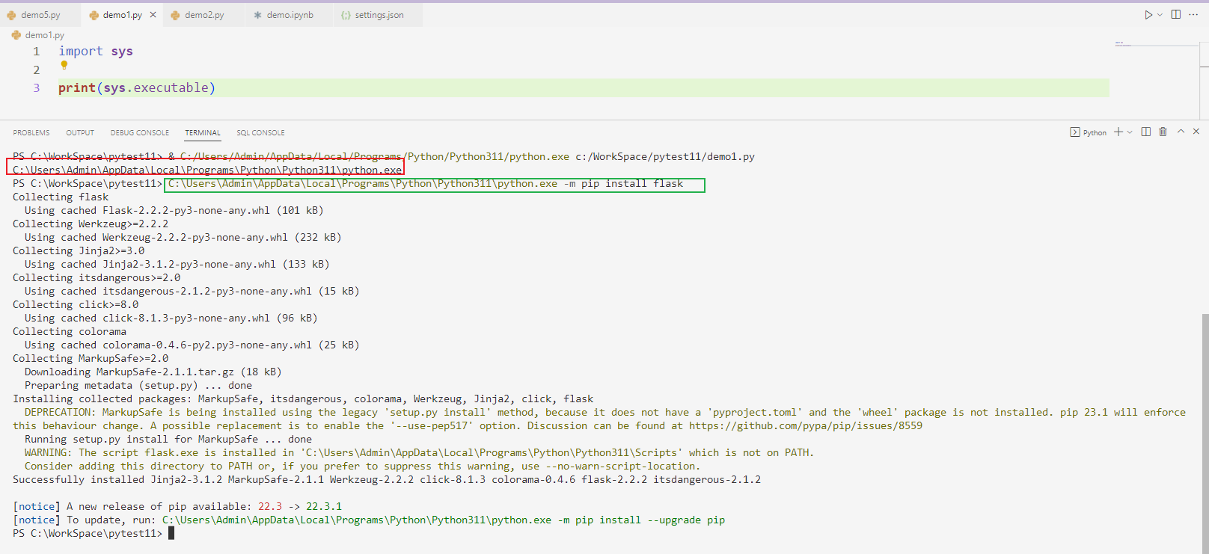Click the terminal vertical scrollbar
This screenshot has width=1209, height=554.
[x=1205, y=432]
